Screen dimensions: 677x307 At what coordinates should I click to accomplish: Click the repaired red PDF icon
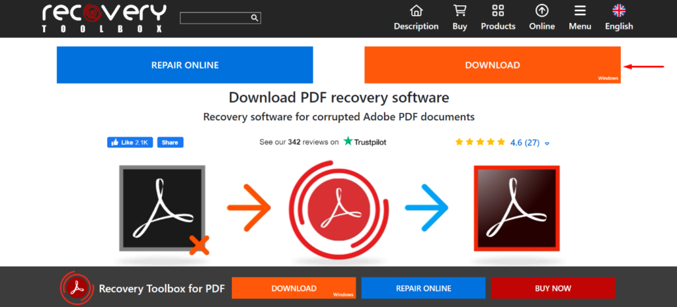pyautogui.click(x=516, y=208)
